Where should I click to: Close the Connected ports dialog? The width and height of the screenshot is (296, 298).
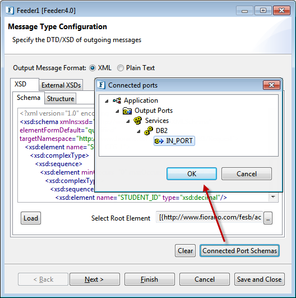[271, 85]
